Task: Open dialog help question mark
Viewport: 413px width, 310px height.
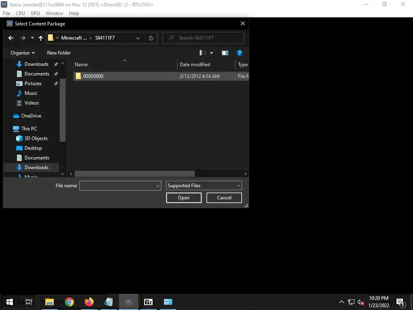Action: pyautogui.click(x=240, y=53)
